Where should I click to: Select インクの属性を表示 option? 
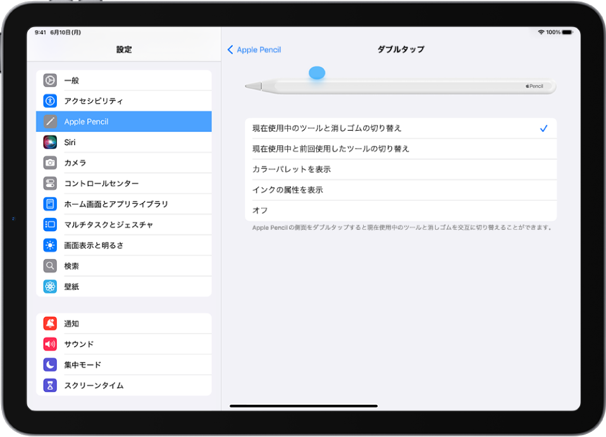[x=401, y=189]
